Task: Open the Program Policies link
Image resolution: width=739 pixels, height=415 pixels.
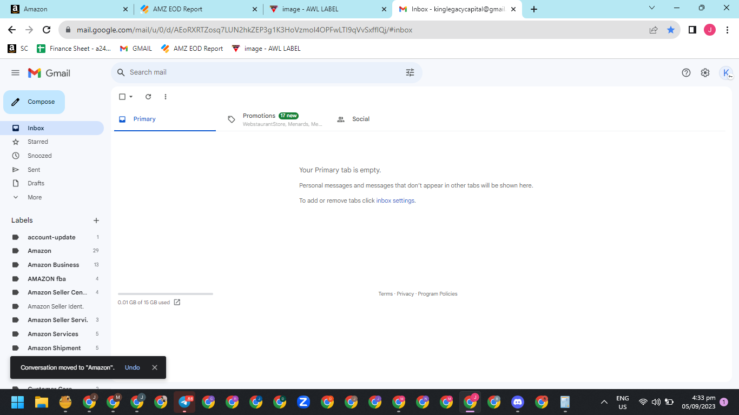Action: 438,294
